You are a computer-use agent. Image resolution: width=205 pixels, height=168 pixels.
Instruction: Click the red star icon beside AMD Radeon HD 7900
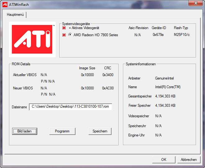[64, 35]
